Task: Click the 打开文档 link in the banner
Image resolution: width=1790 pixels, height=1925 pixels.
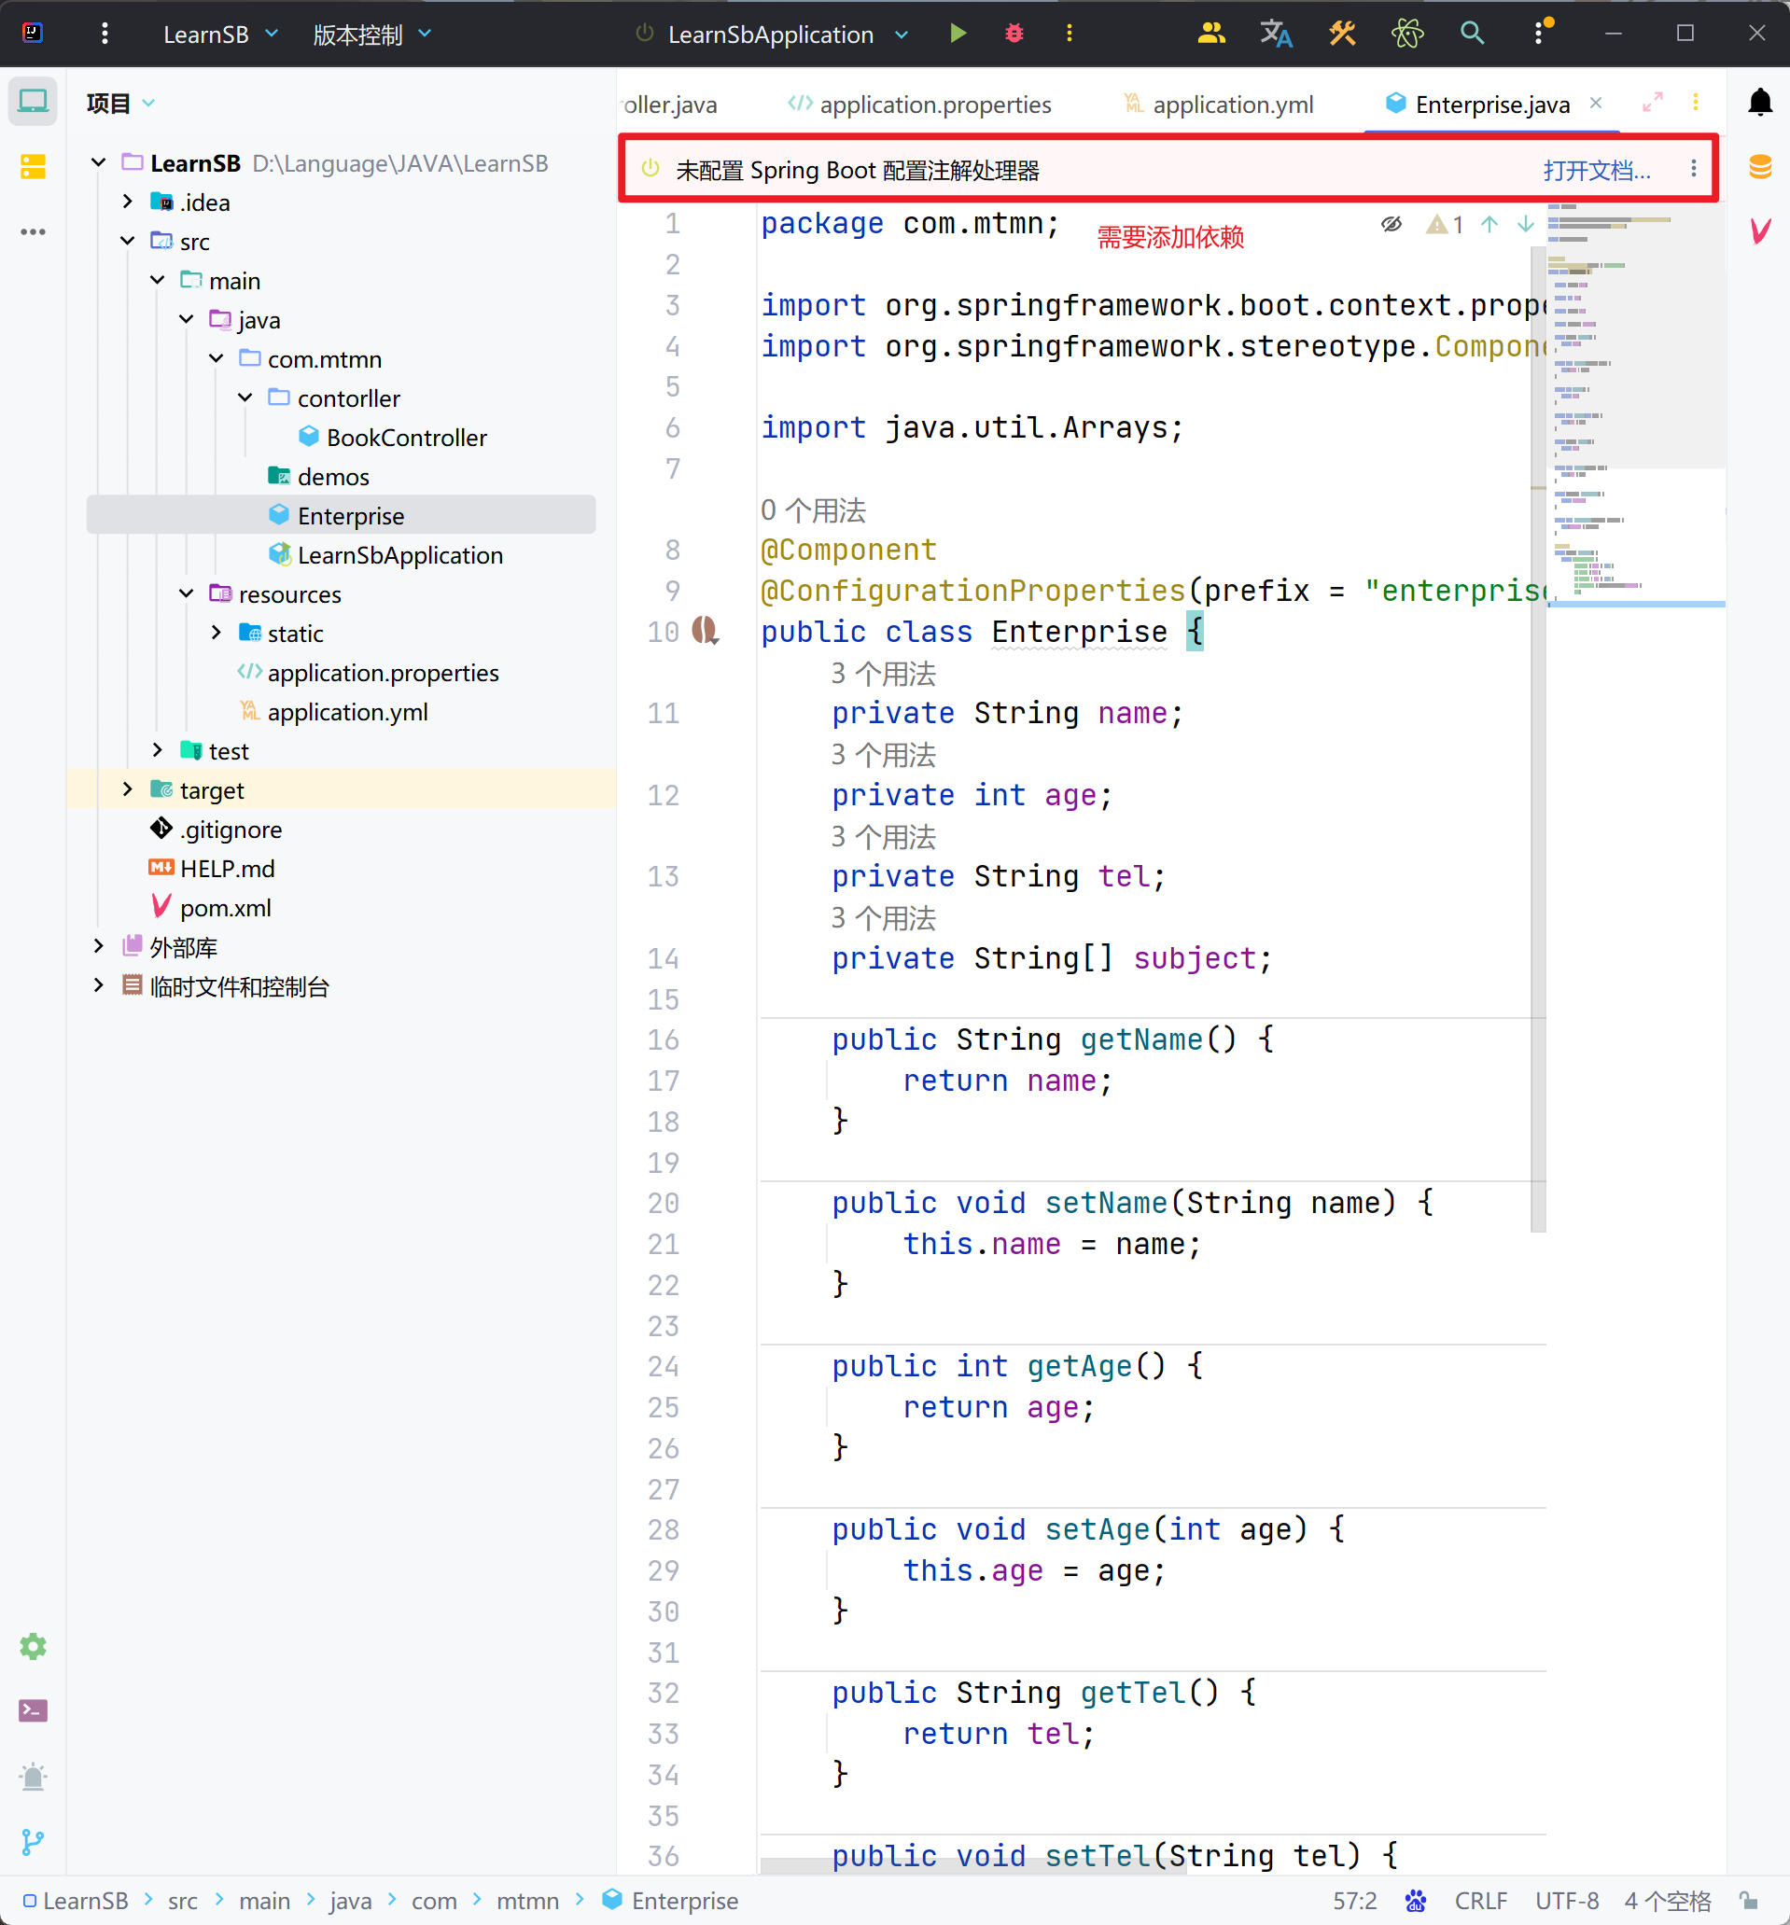Action: pos(1595,171)
